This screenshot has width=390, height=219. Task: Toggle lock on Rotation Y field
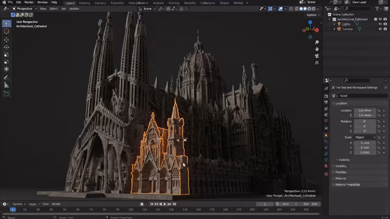pyautogui.click(x=379, y=126)
